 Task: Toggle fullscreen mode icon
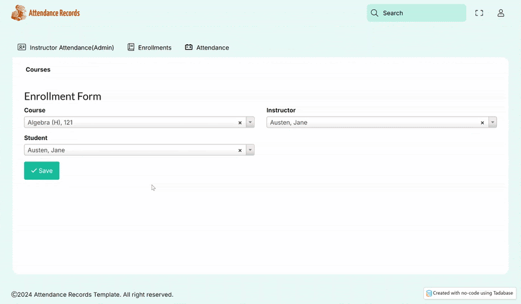479,13
